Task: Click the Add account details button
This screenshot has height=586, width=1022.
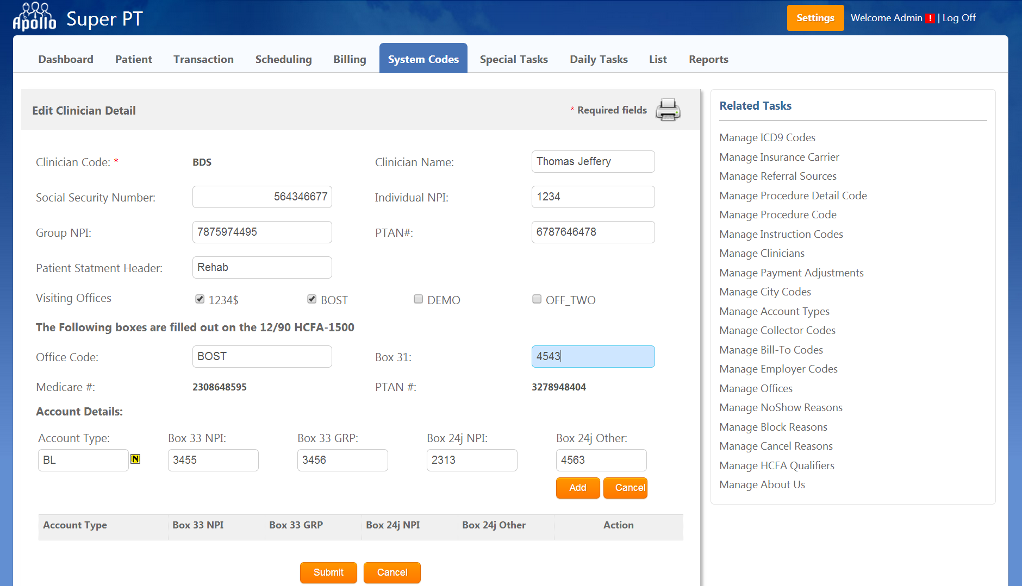Action: click(x=577, y=488)
